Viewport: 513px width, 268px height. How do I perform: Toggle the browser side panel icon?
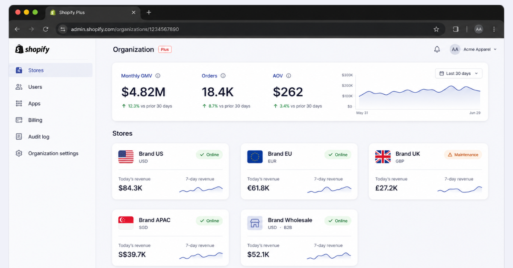coord(456,29)
